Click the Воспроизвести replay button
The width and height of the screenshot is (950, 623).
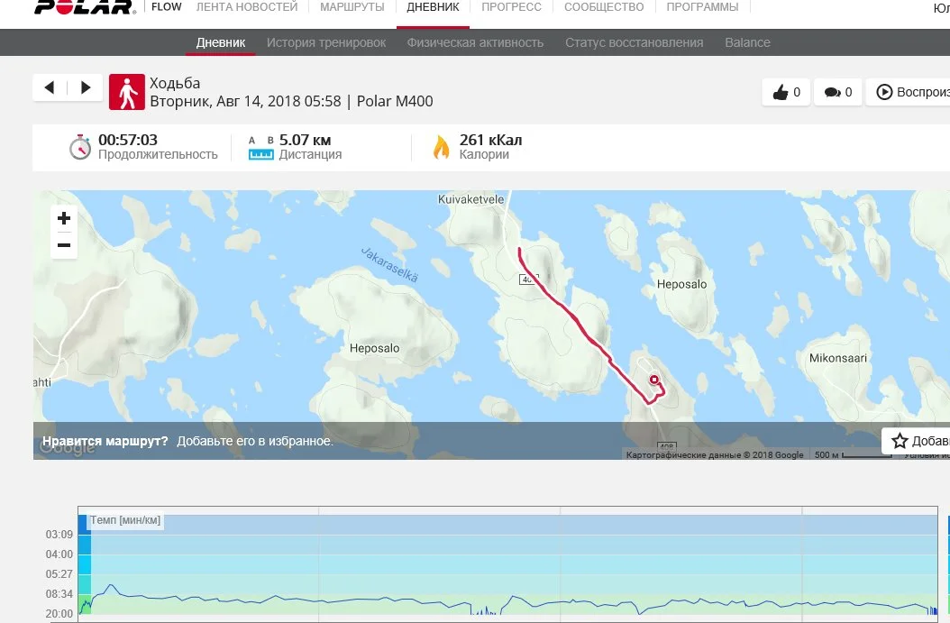pos(909,92)
